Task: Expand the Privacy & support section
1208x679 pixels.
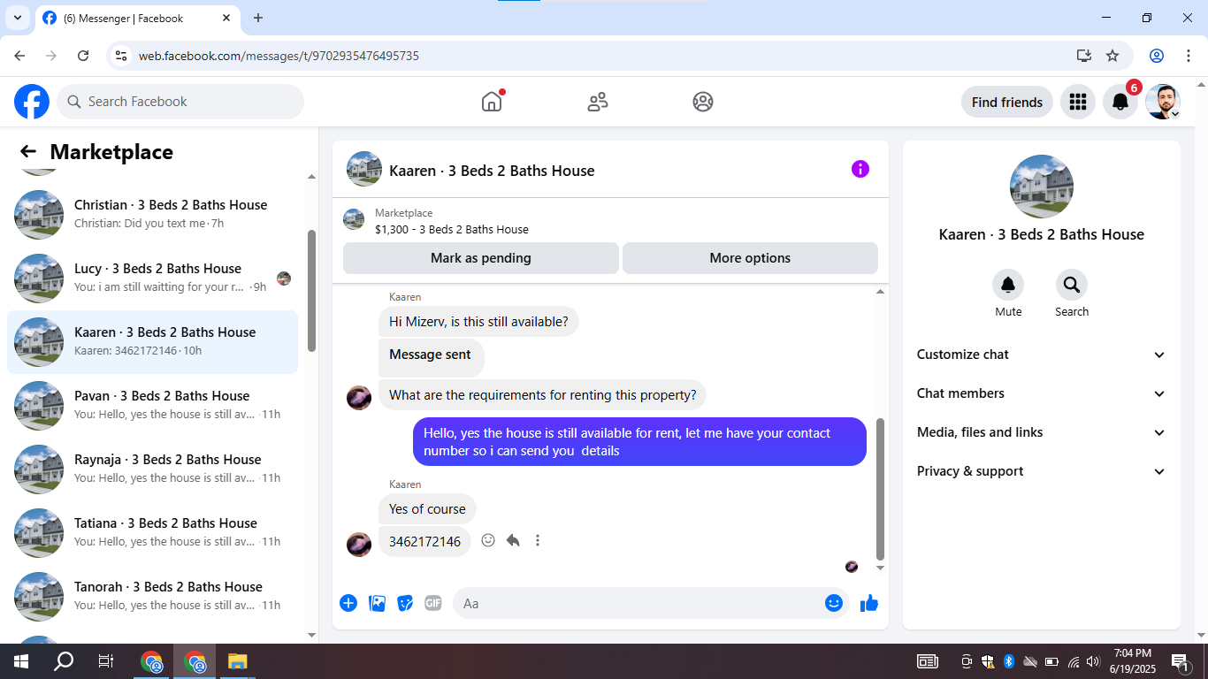Action: coord(1042,471)
